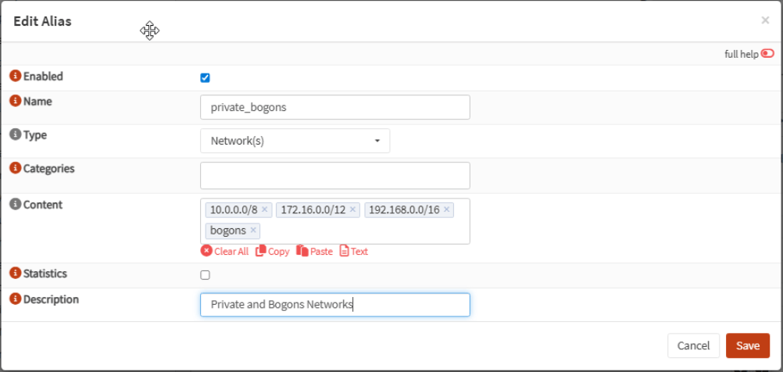Open the Type dropdown showing Network(s)
The image size is (783, 372).
tap(295, 141)
